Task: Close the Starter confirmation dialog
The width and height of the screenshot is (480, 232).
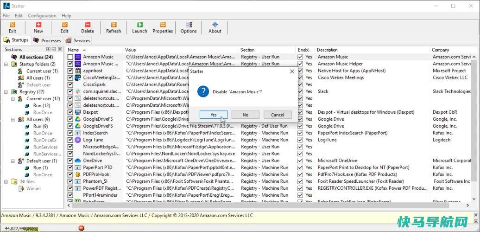Action: coord(292,71)
